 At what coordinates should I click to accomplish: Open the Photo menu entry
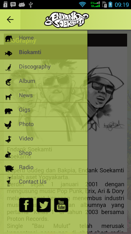(44, 124)
